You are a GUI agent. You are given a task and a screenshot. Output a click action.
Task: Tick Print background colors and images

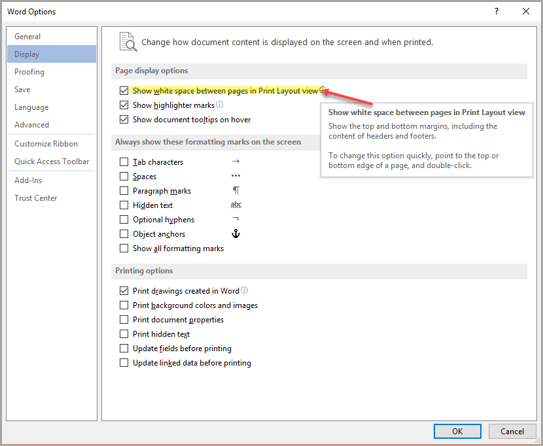coord(124,305)
